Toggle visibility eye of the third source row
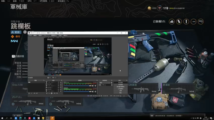Screen dimensions: 214x120 point(59,86)
